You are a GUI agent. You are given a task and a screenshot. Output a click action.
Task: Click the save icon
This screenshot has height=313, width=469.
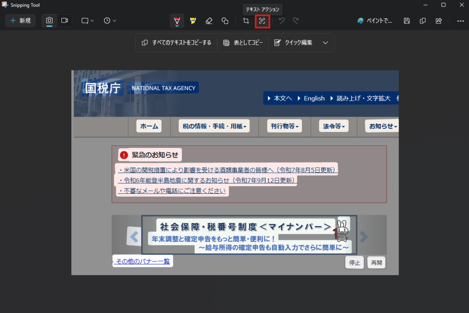coord(407,21)
